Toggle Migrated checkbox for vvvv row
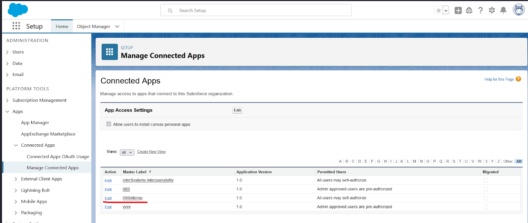The image size is (528, 223). (486, 207)
